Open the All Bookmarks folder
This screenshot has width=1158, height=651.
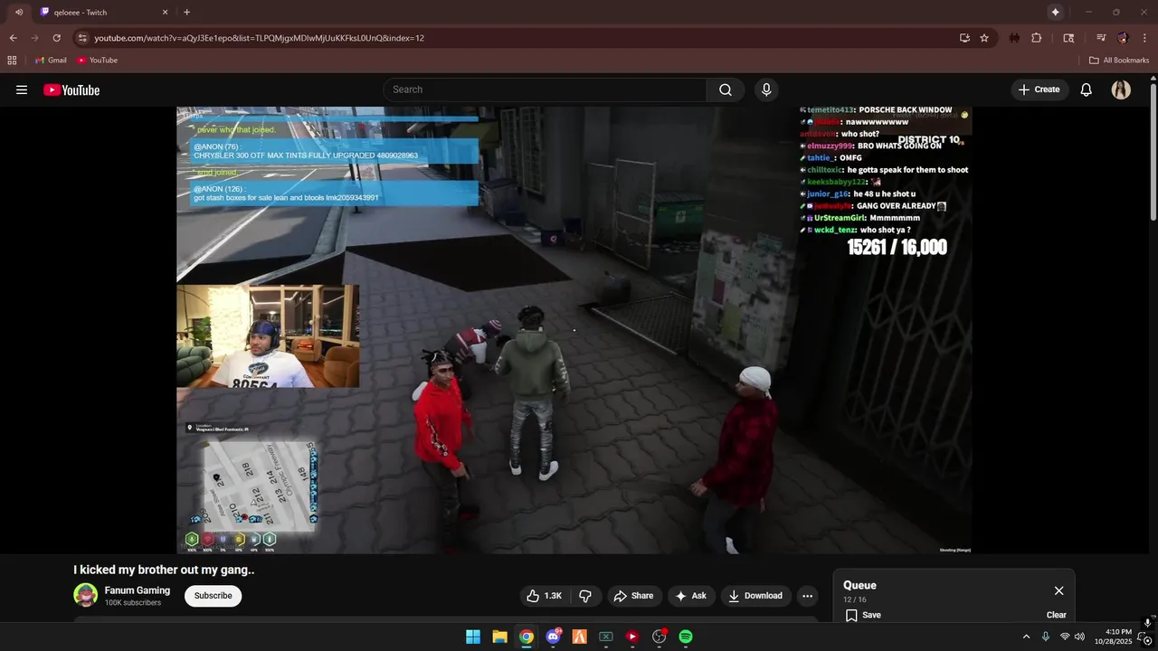(x=1119, y=61)
